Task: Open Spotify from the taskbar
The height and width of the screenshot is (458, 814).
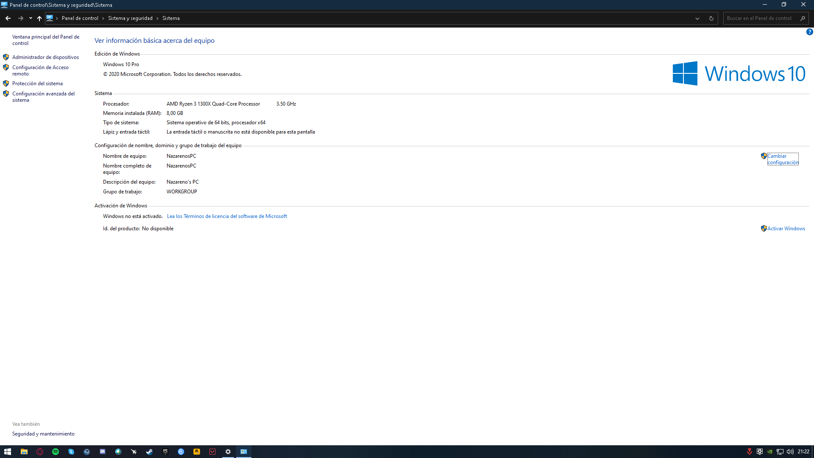Action: (x=56, y=452)
